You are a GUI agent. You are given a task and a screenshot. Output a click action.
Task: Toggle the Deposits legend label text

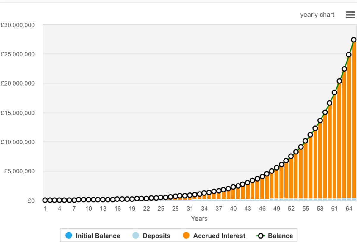pos(156,236)
